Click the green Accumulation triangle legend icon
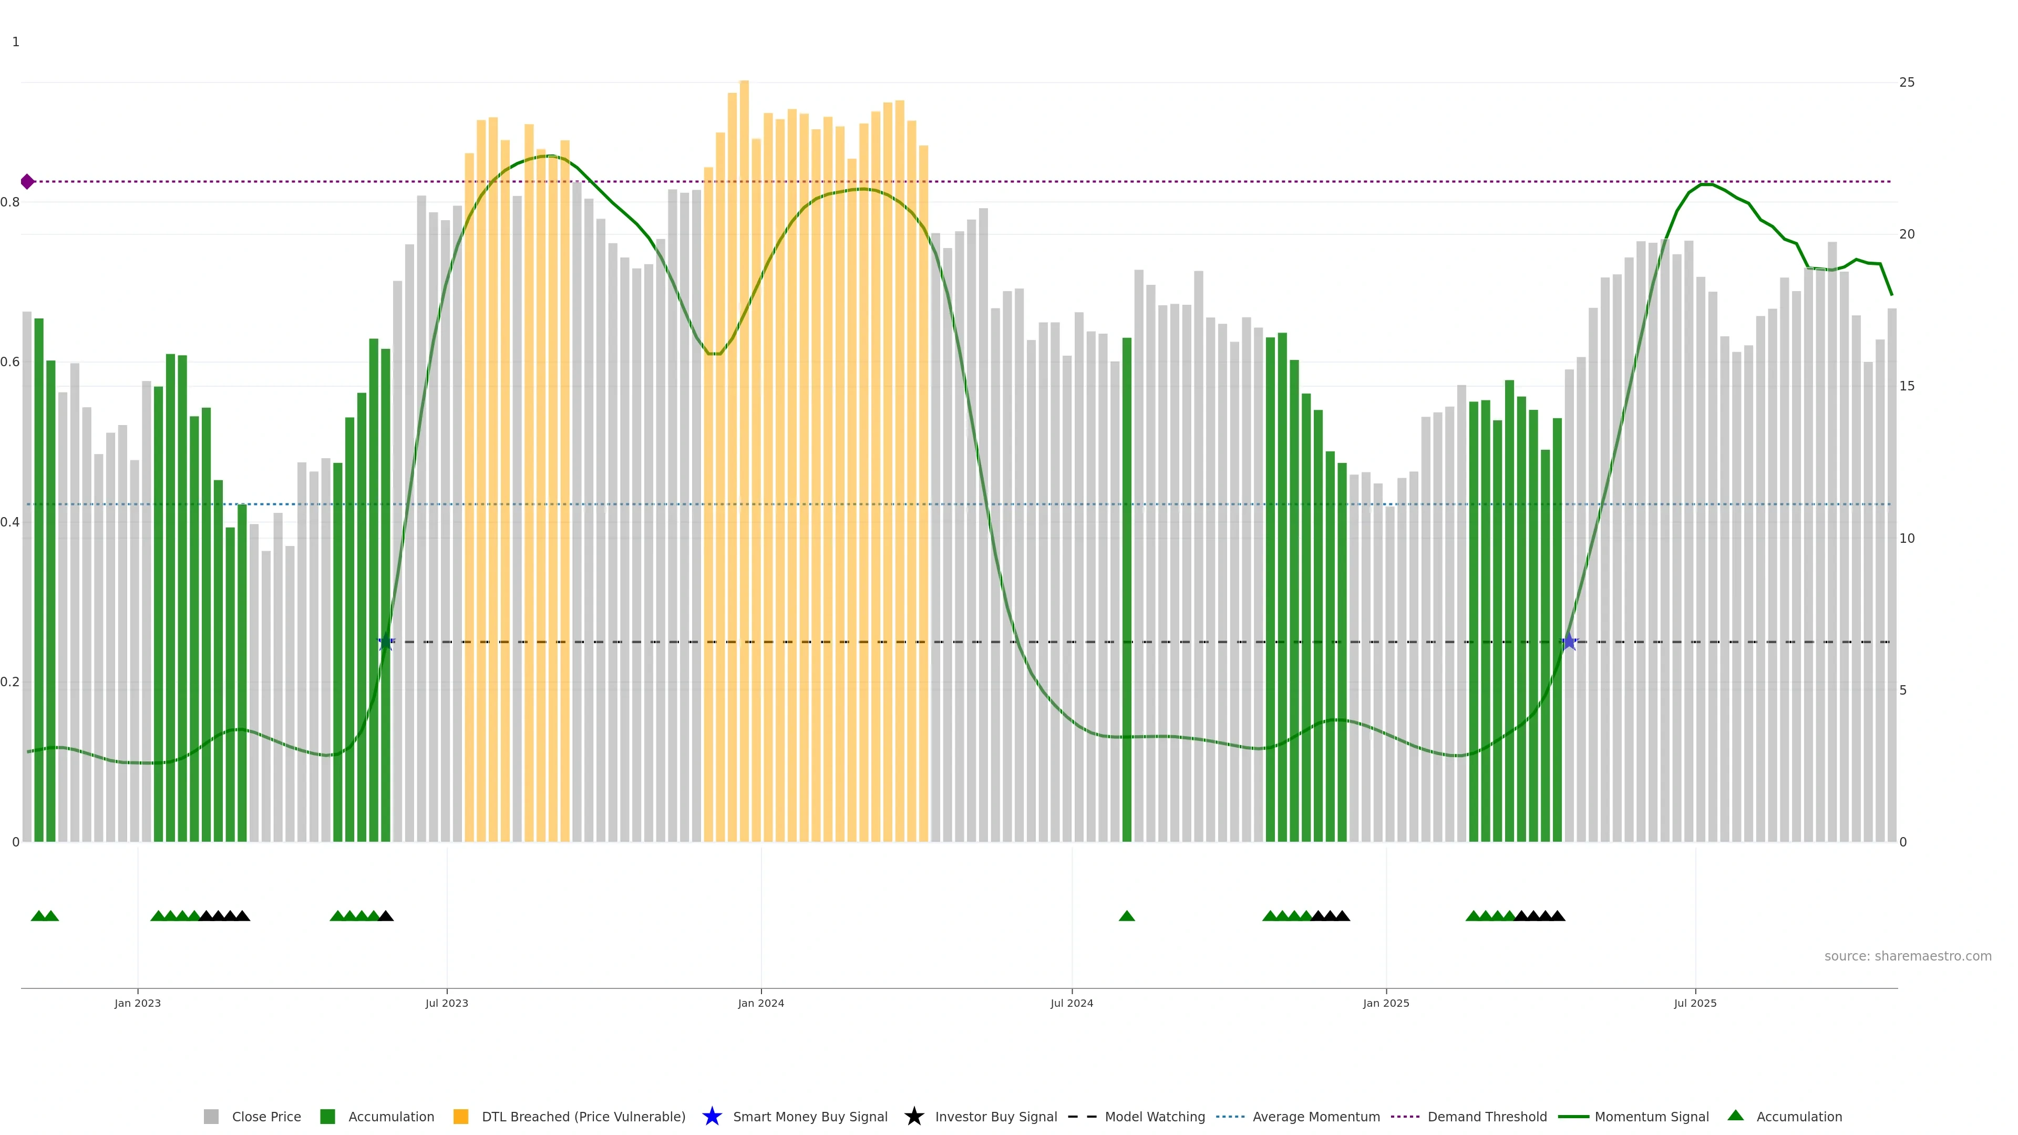Screen dimensions: 2018x1135 tap(1735, 1116)
